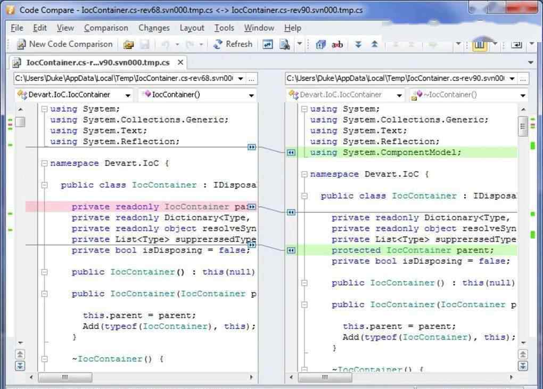Click the New Code Comparison button
543x389 pixels.
[x=64, y=44]
